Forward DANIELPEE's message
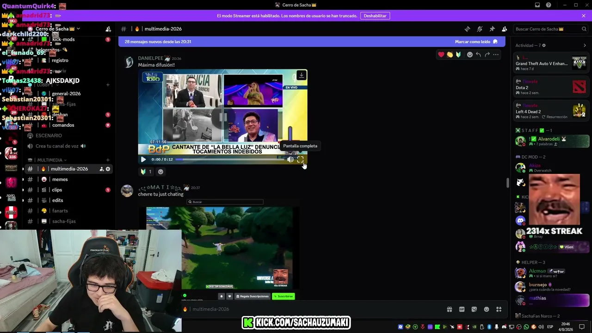This screenshot has height=333, width=592. tap(487, 55)
